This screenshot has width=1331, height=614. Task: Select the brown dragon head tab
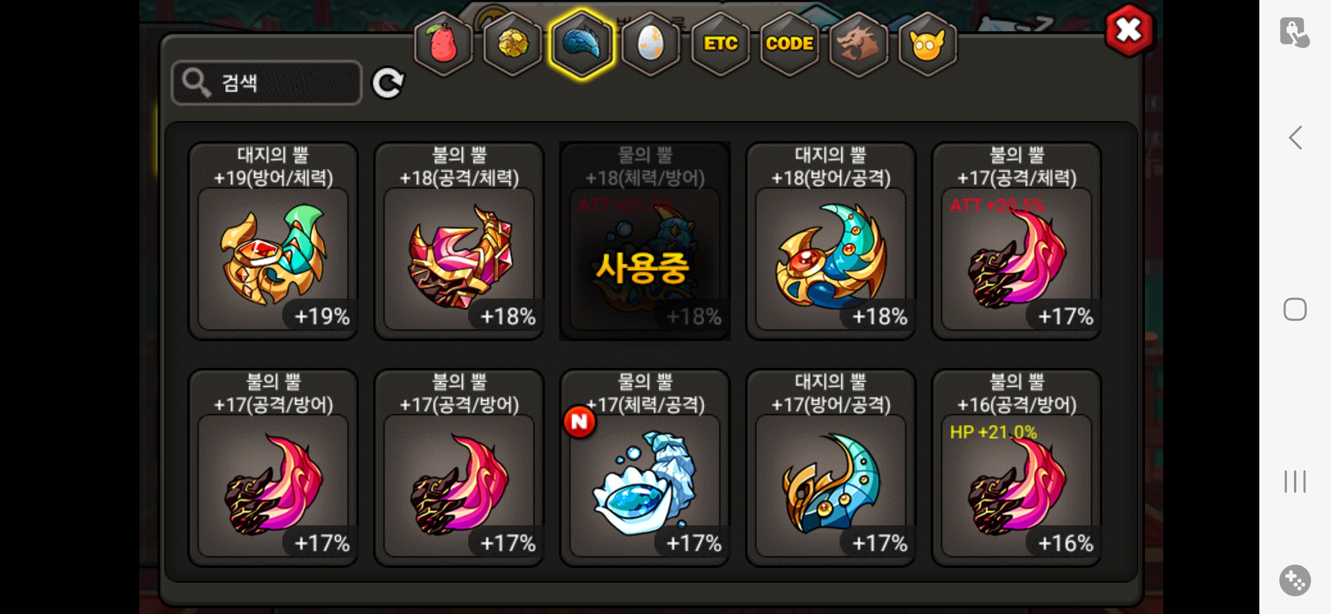click(x=858, y=43)
